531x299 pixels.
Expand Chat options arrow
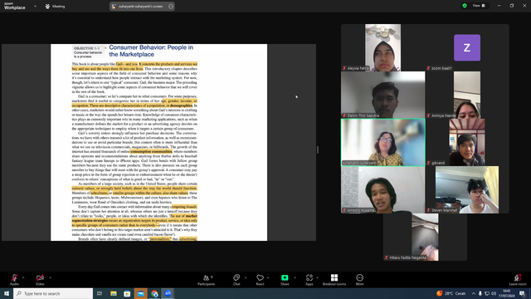[246, 277]
